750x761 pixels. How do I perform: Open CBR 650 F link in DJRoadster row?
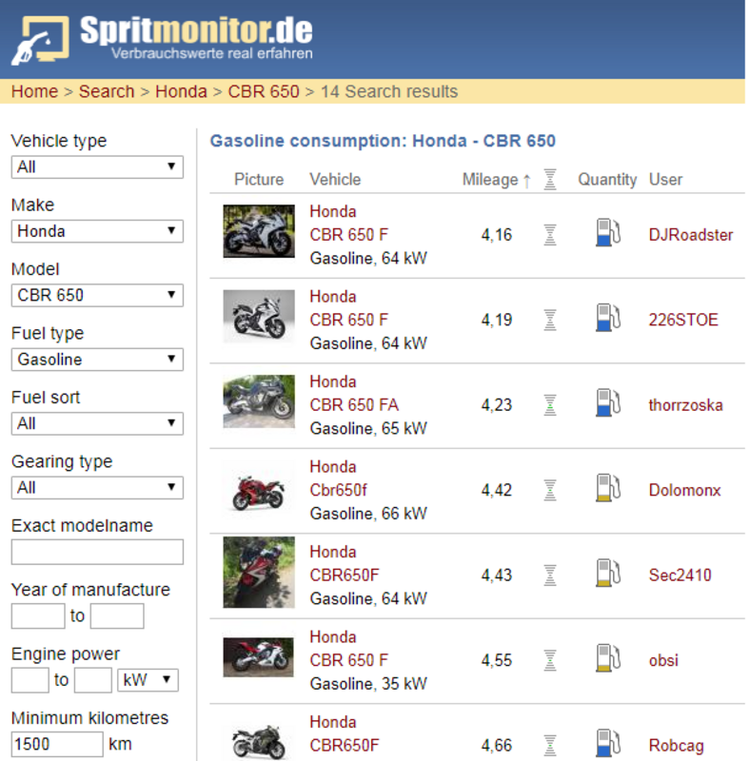pyautogui.click(x=348, y=235)
